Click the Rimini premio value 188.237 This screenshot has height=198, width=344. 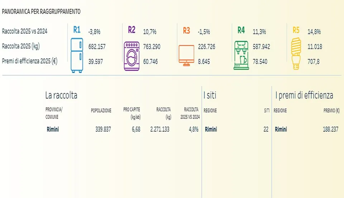(330, 130)
